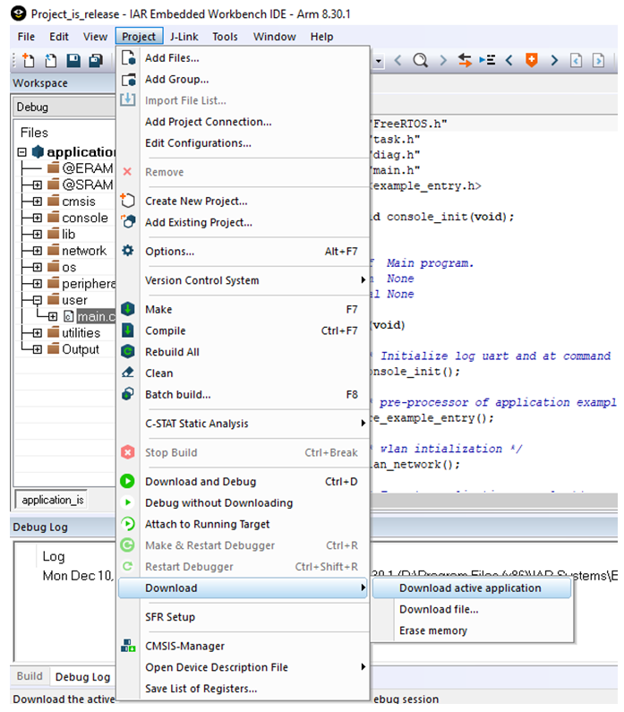This screenshot has height=712, width=624.
Task: Click the navigate back document toolbar icon
Action: [x=576, y=60]
